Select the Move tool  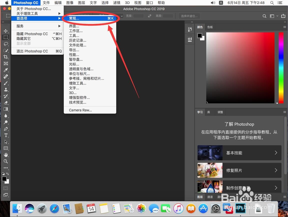[x=6, y=30]
